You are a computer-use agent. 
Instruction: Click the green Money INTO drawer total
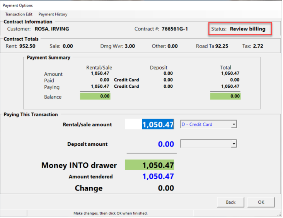tap(150, 165)
